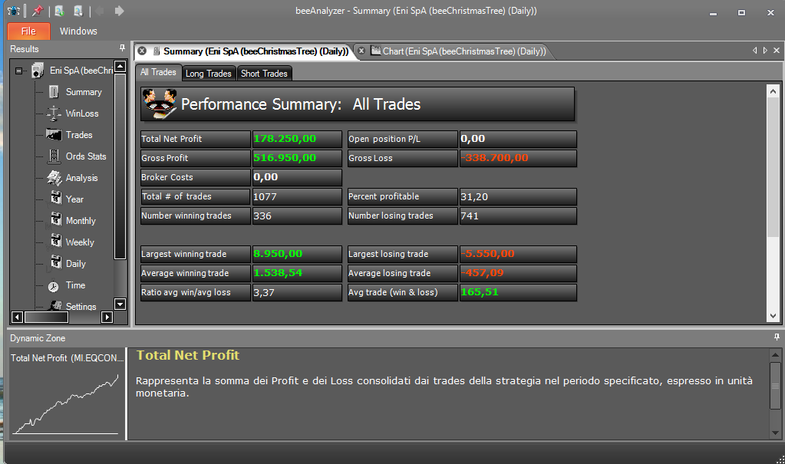Open the Analysis icon in the sidebar
This screenshot has height=464, width=785.
point(54,178)
